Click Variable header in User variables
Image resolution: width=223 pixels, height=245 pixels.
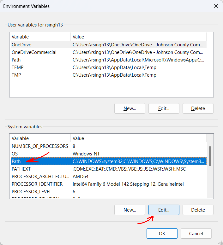tap(41, 37)
